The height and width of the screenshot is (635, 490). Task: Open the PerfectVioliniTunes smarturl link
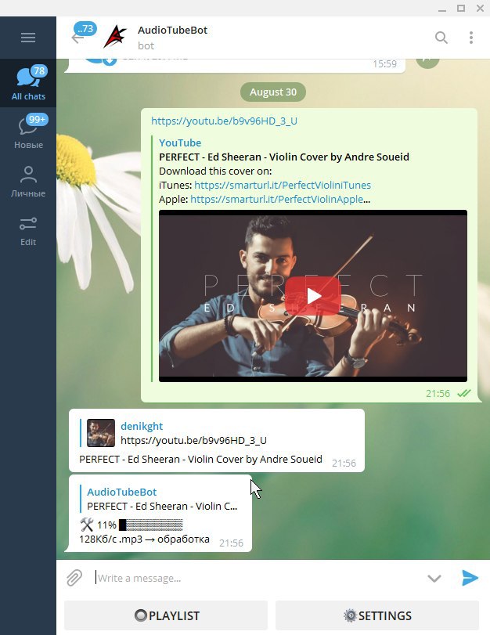[x=283, y=185]
